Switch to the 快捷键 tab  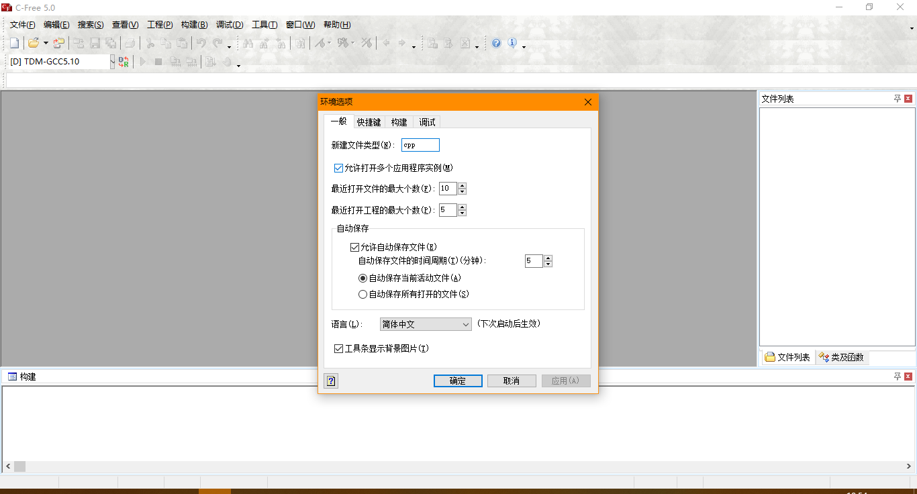tap(369, 122)
